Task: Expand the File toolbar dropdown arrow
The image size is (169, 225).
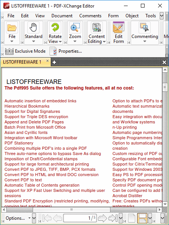Action: 12,41
